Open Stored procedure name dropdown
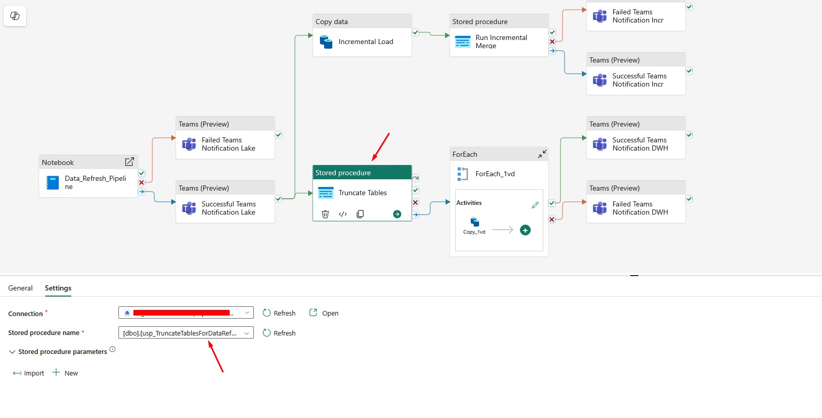822x418 pixels. coord(247,333)
